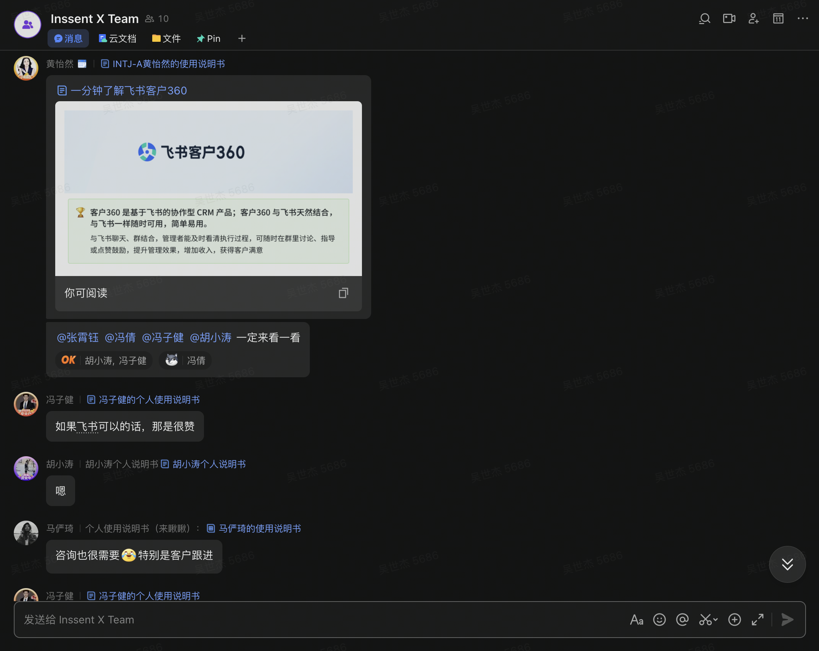
Task: Switch to the 消息 tab
Action: tap(68, 38)
